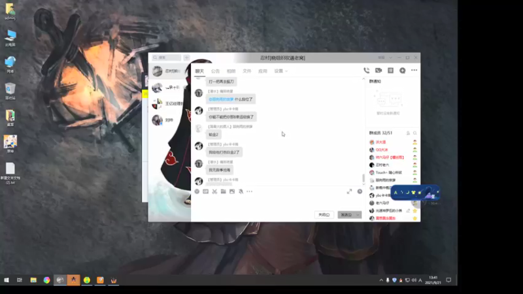The width and height of the screenshot is (523, 294).
Task: Switch to the 相册 tab
Action: 231,71
